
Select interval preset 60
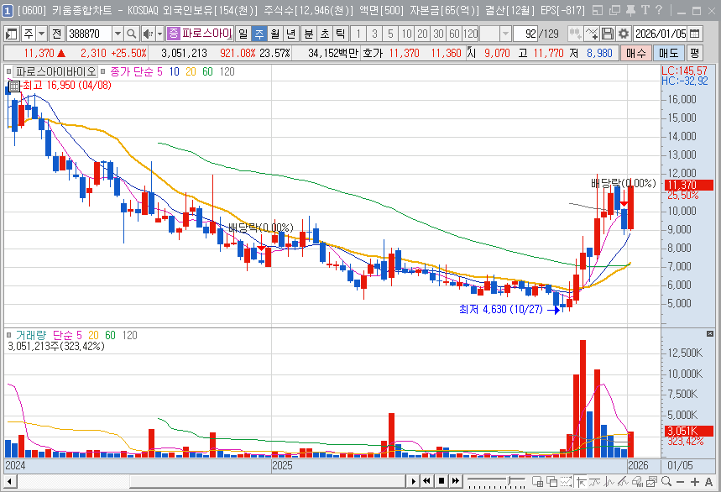pos(454,34)
